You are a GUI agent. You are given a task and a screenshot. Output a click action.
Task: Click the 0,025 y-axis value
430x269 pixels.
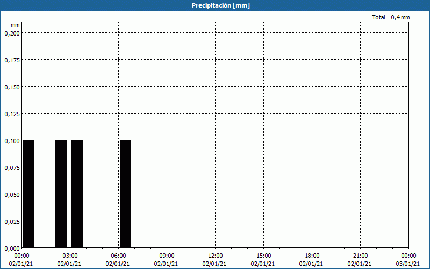click(12, 222)
